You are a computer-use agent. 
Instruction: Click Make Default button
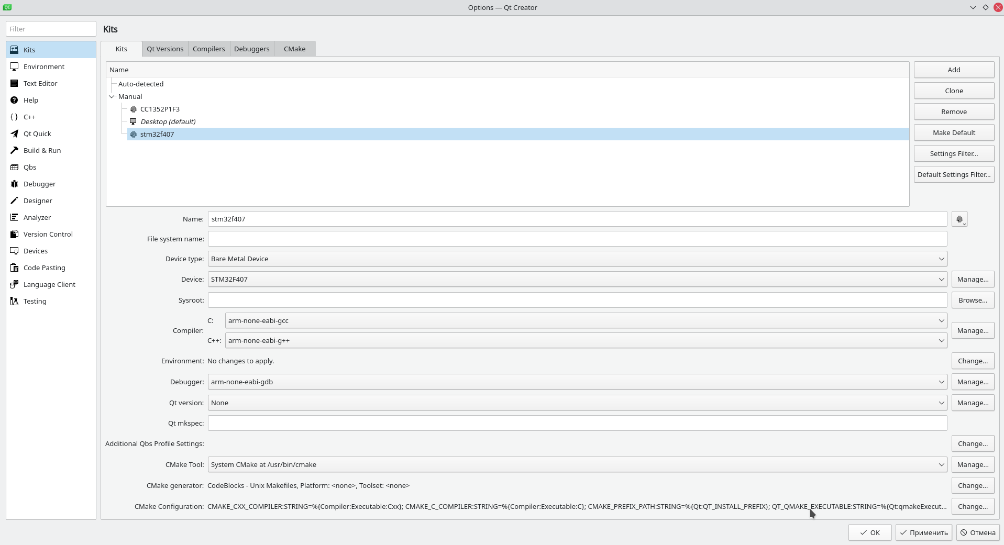click(x=954, y=132)
